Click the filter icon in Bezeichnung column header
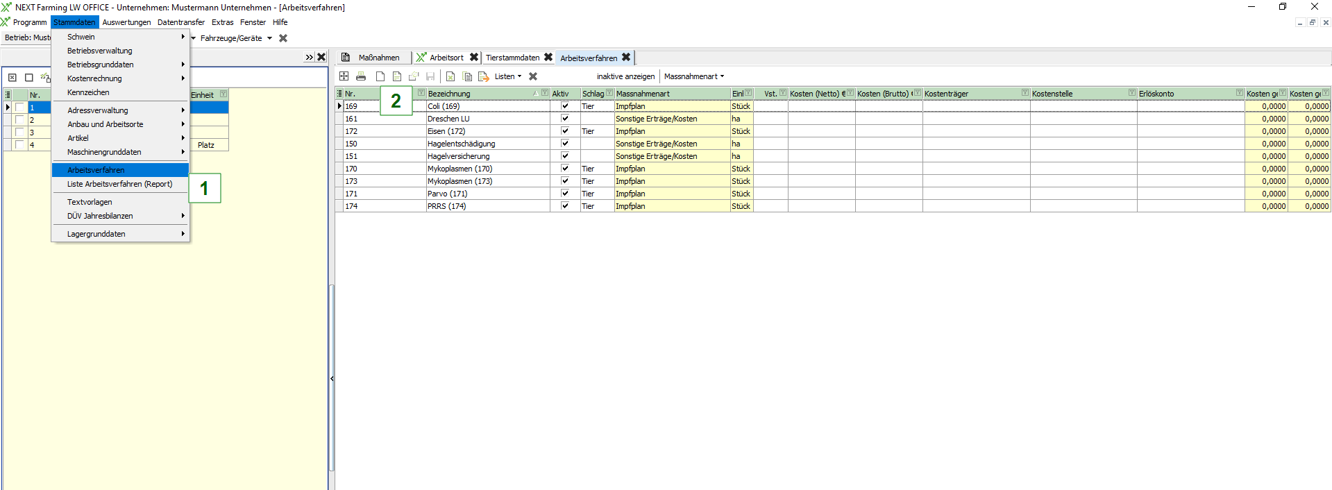Screen dimensions: 1332x490 pos(544,93)
